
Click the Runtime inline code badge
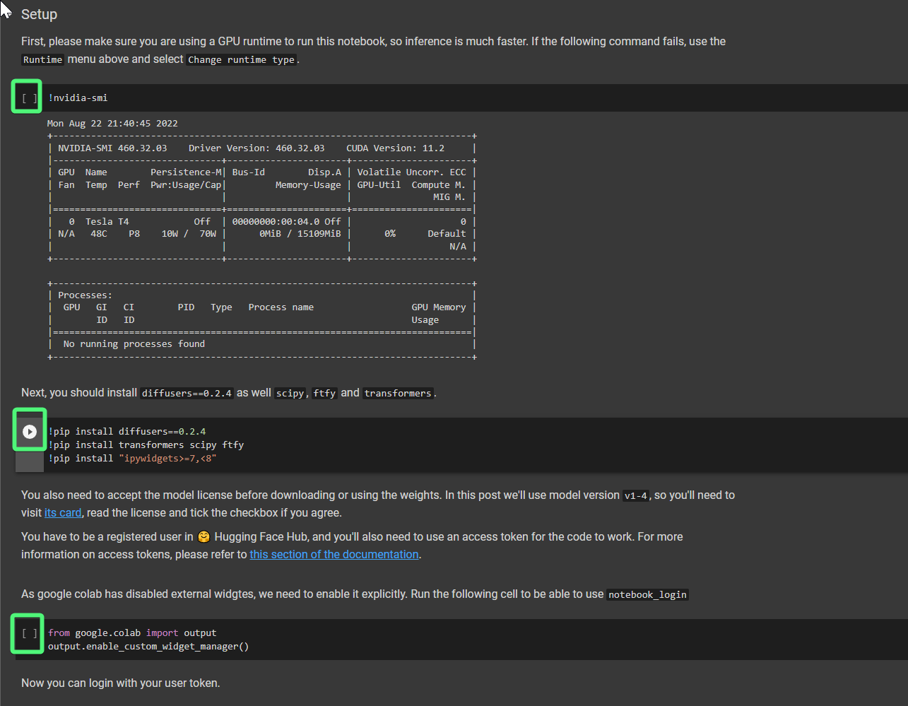pos(42,59)
